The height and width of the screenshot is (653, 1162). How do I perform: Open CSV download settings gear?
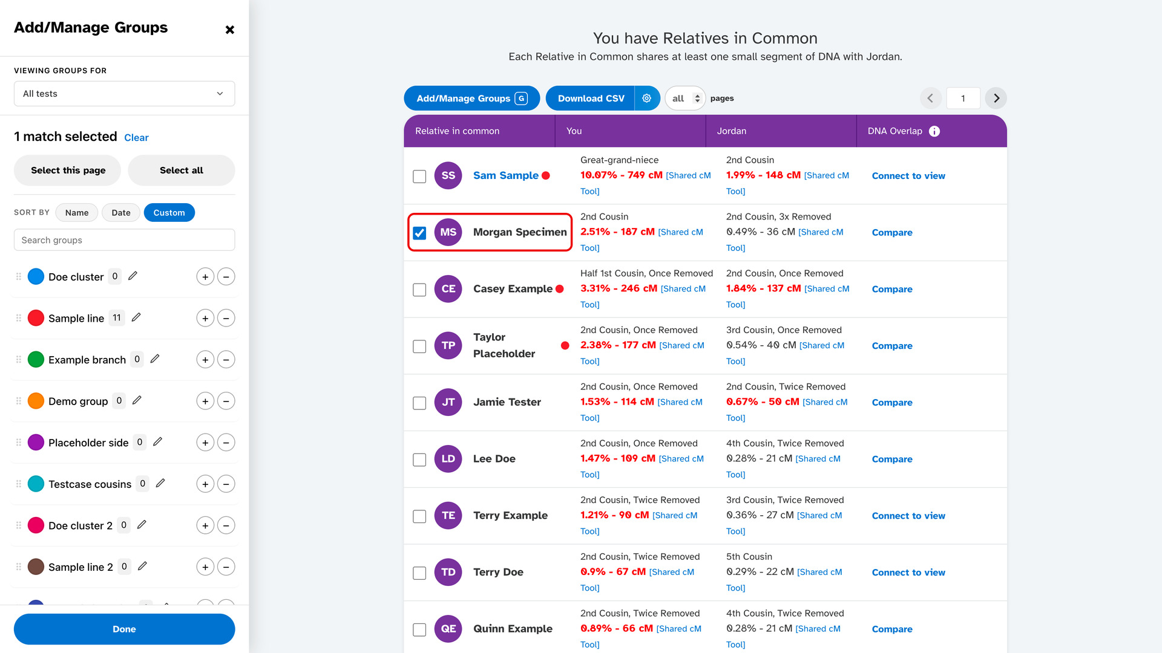[x=646, y=98]
